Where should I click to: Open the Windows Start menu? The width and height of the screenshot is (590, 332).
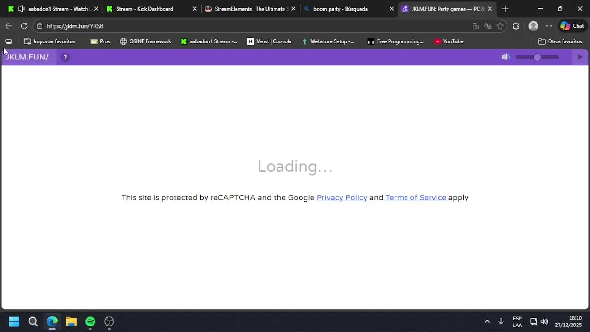(x=14, y=321)
